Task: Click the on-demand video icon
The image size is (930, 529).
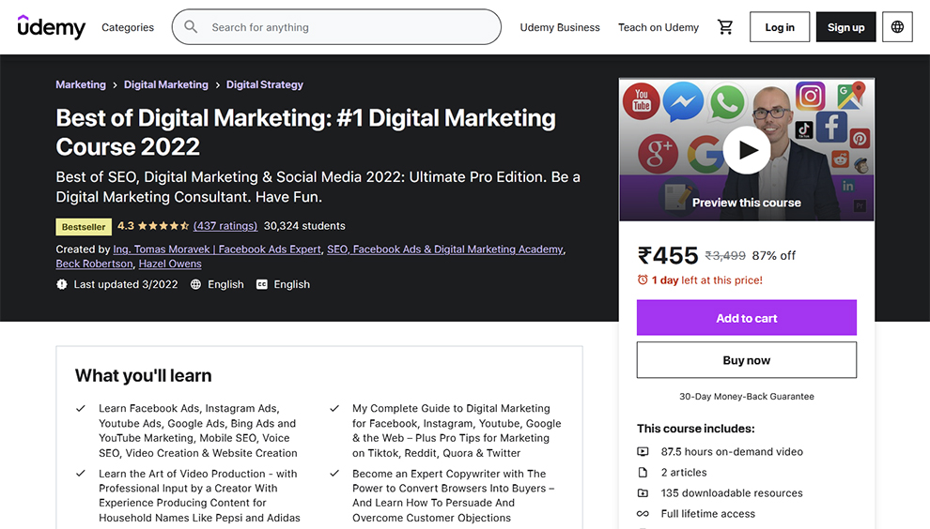Action: point(643,451)
